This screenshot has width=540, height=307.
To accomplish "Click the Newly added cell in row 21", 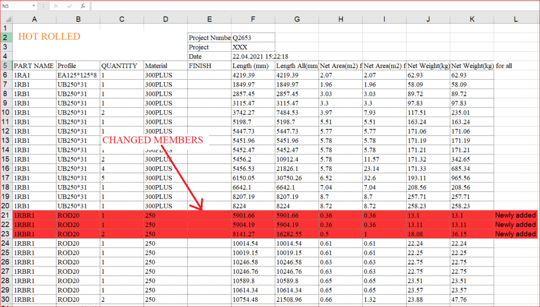I will [515, 215].
